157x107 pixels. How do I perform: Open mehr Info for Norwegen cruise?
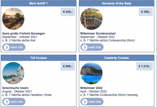tap(14, 47)
